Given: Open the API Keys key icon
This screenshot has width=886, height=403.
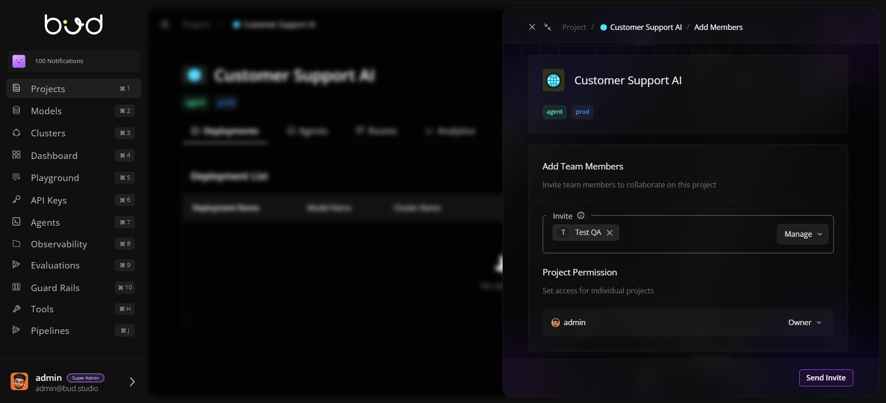Looking at the screenshot, I should (16, 199).
